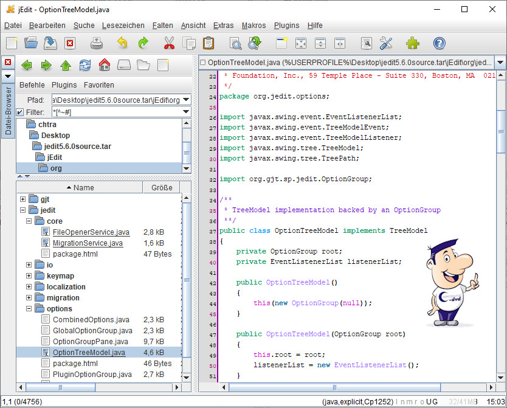Click the Cut scissors icon

pyautogui.click(x=169, y=43)
